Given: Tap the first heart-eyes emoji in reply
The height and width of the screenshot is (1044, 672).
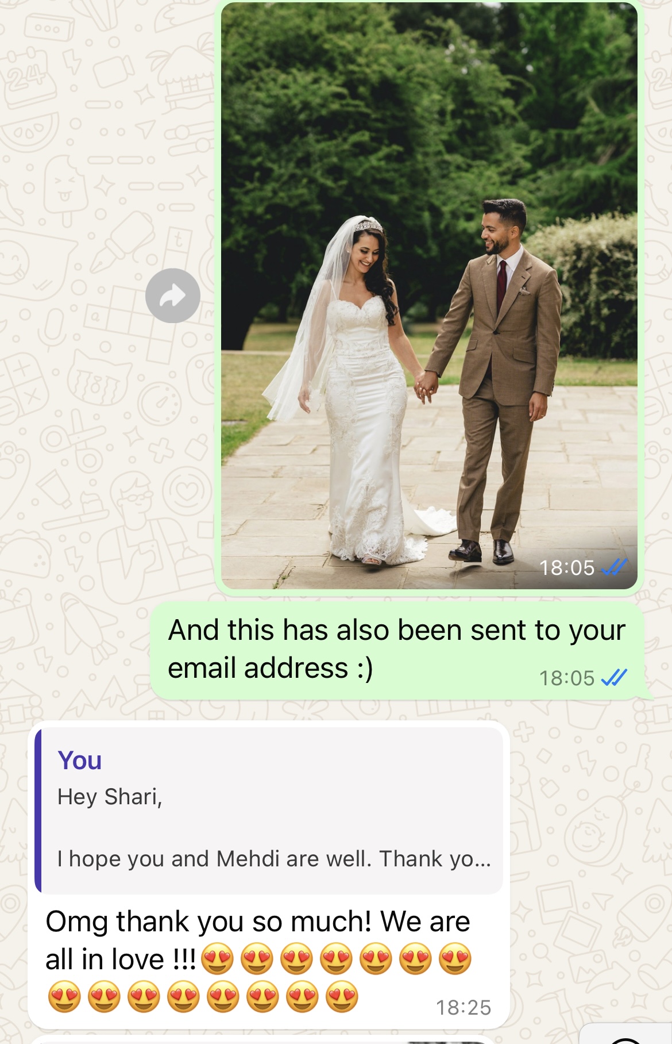Looking at the screenshot, I should point(218,959).
